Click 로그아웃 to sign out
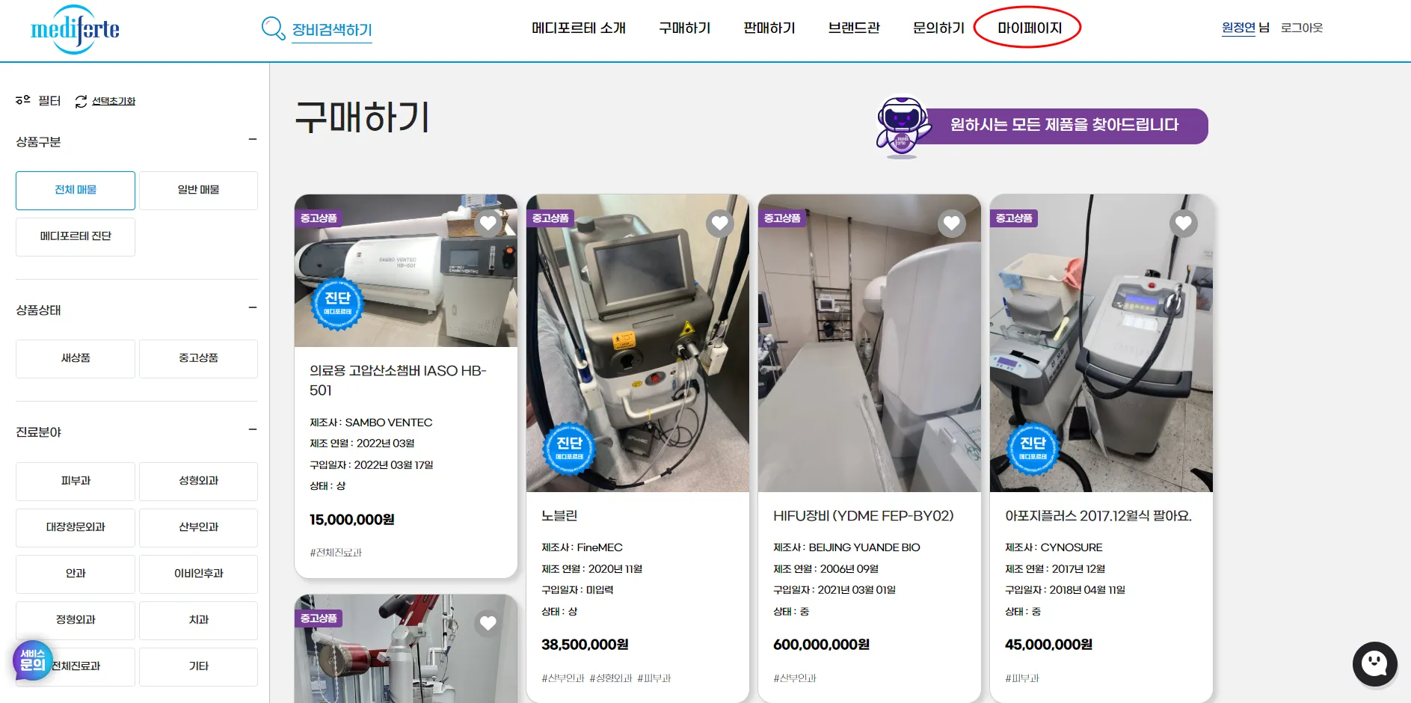Viewport: 1411px width, 703px height. tap(1302, 28)
